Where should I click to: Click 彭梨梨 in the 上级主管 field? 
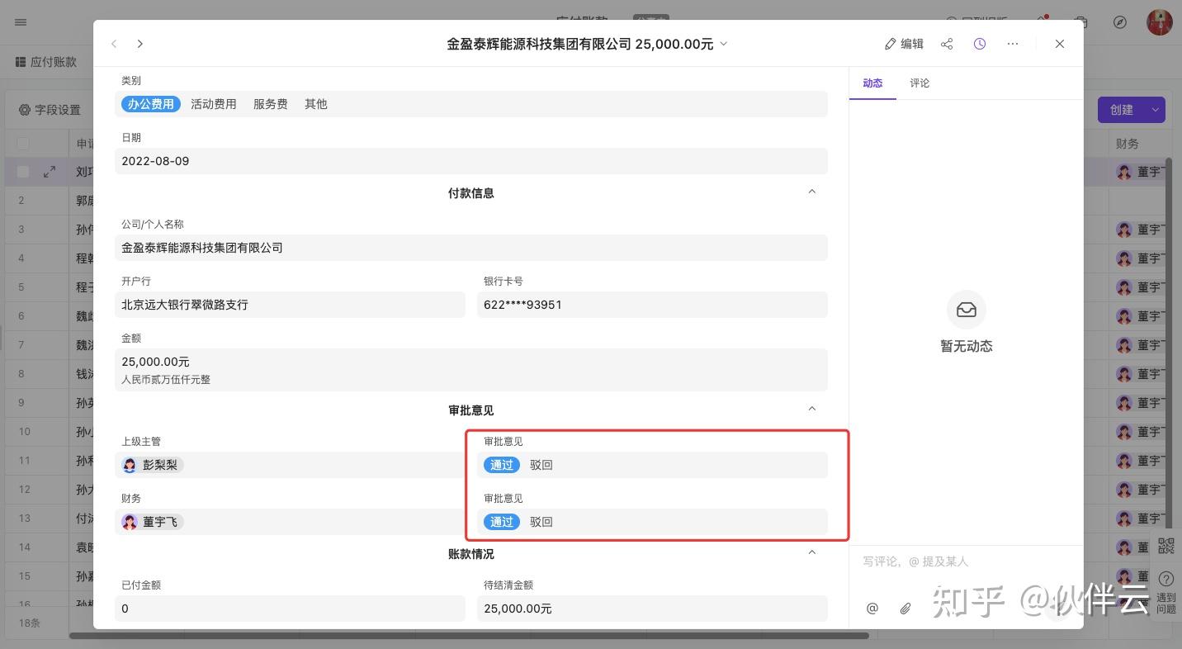tap(152, 465)
